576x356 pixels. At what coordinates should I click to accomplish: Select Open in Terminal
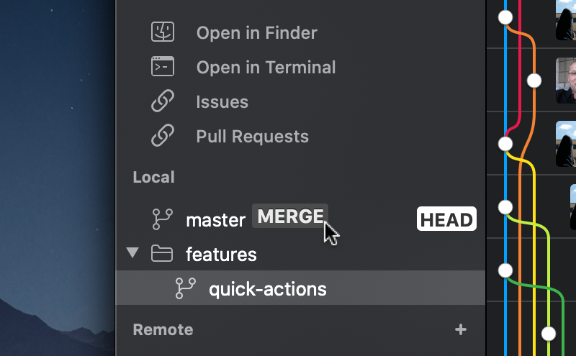click(x=266, y=67)
